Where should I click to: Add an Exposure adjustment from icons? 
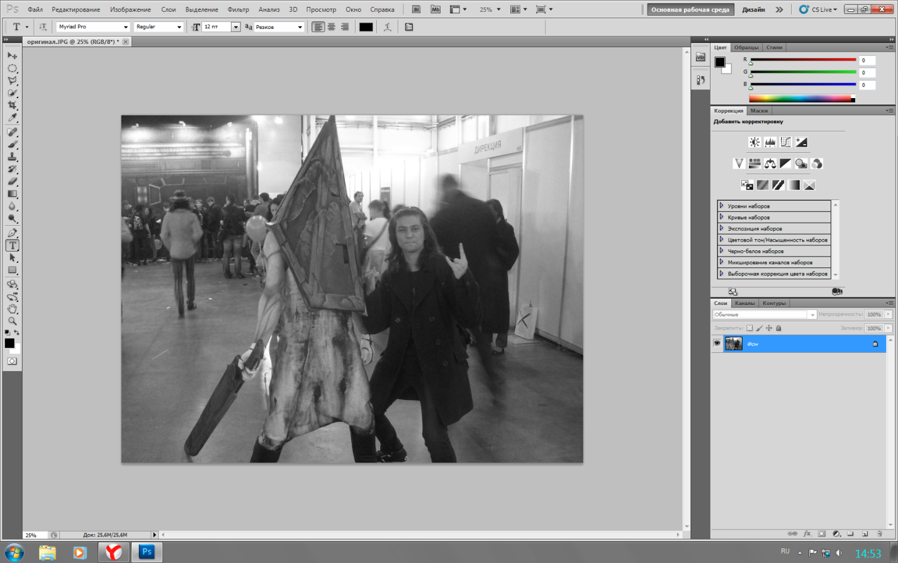click(x=801, y=142)
